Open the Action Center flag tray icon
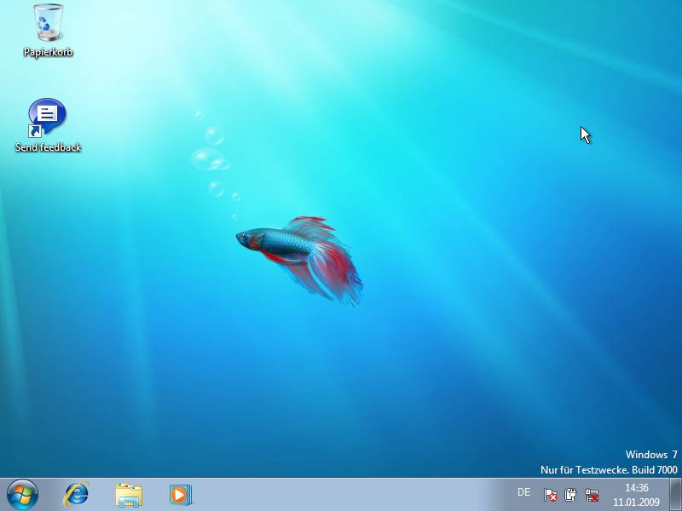682x511 pixels. click(x=550, y=495)
